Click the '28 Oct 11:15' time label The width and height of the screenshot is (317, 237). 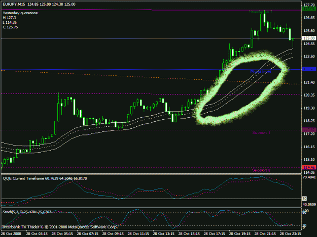[138, 234]
